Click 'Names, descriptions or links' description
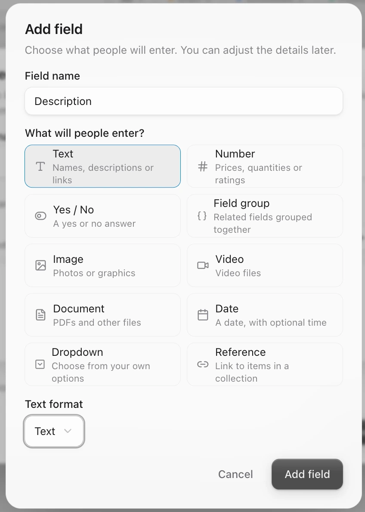365x512 pixels. click(103, 174)
